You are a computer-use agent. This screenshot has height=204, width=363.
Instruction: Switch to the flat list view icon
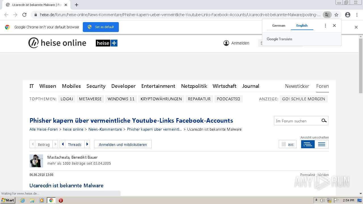pos(322,144)
